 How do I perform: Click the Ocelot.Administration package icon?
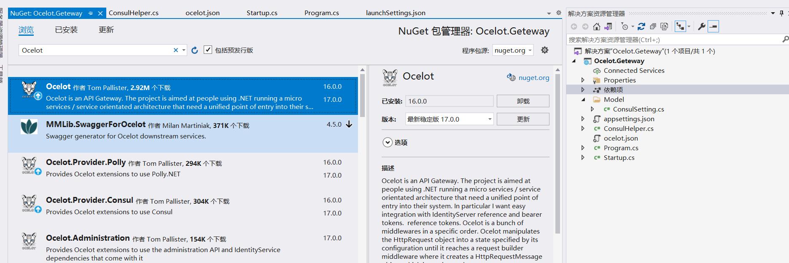click(29, 241)
